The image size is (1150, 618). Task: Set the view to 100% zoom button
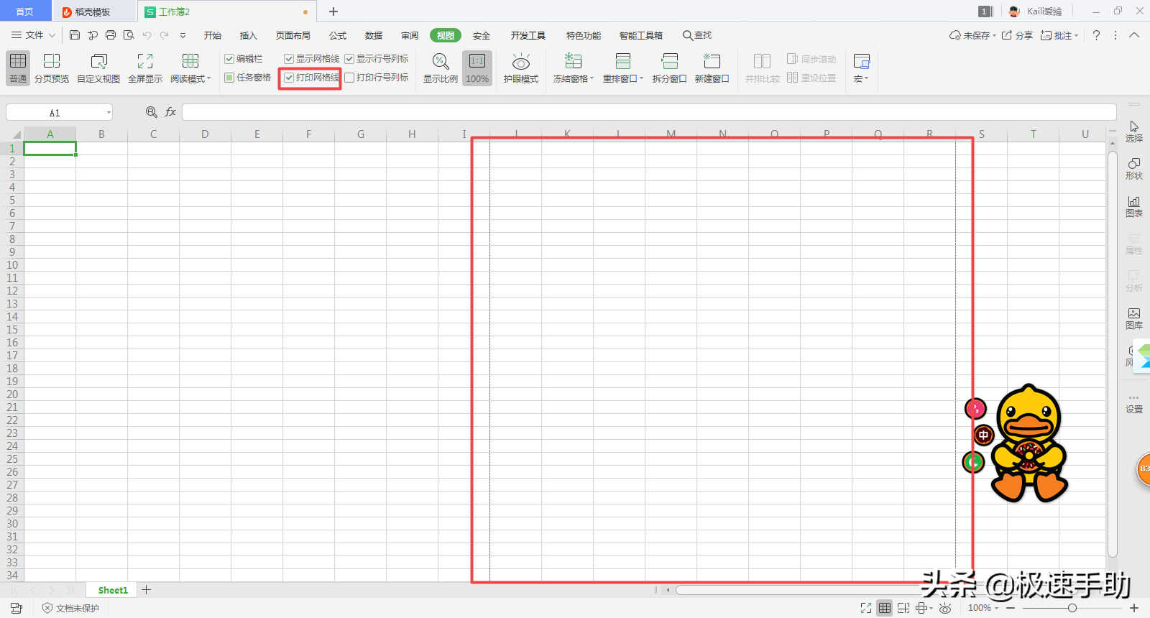click(x=477, y=68)
